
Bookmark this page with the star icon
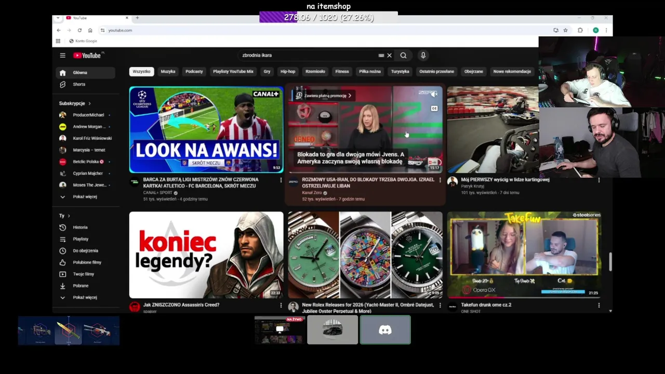coord(566,30)
